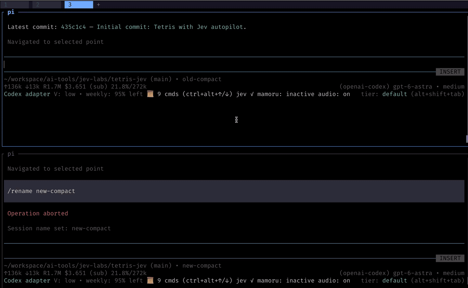Click INSERT mode badge in new-compact pane
This screenshot has height=288, width=468.
point(450,258)
